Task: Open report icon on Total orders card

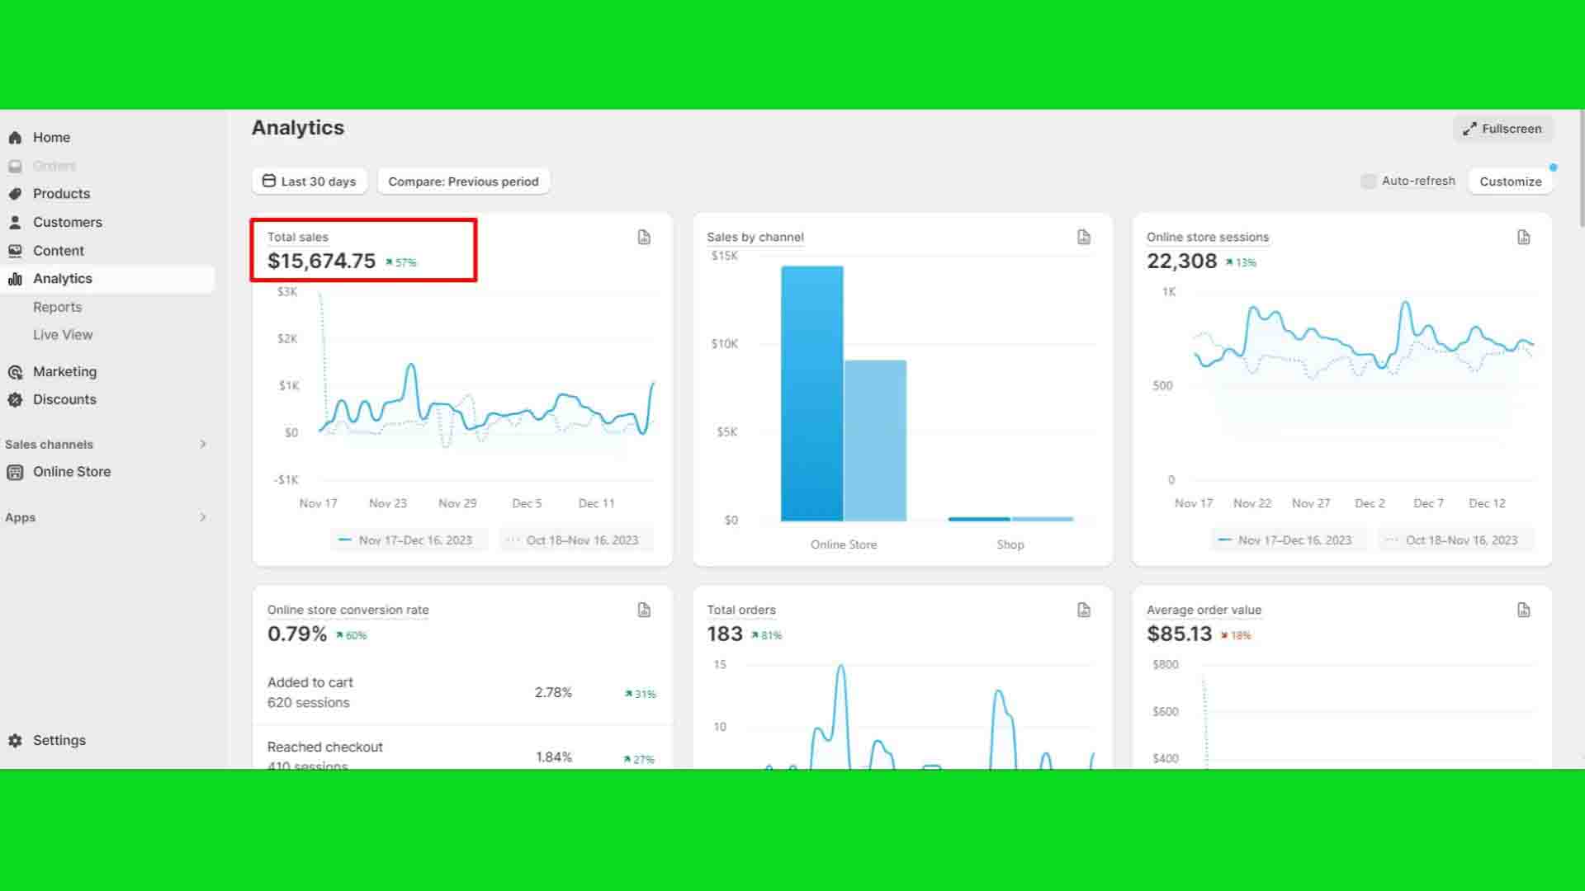Action: click(1084, 610)
